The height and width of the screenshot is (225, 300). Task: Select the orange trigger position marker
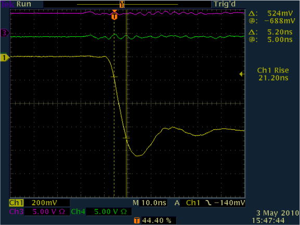point(114,15)
